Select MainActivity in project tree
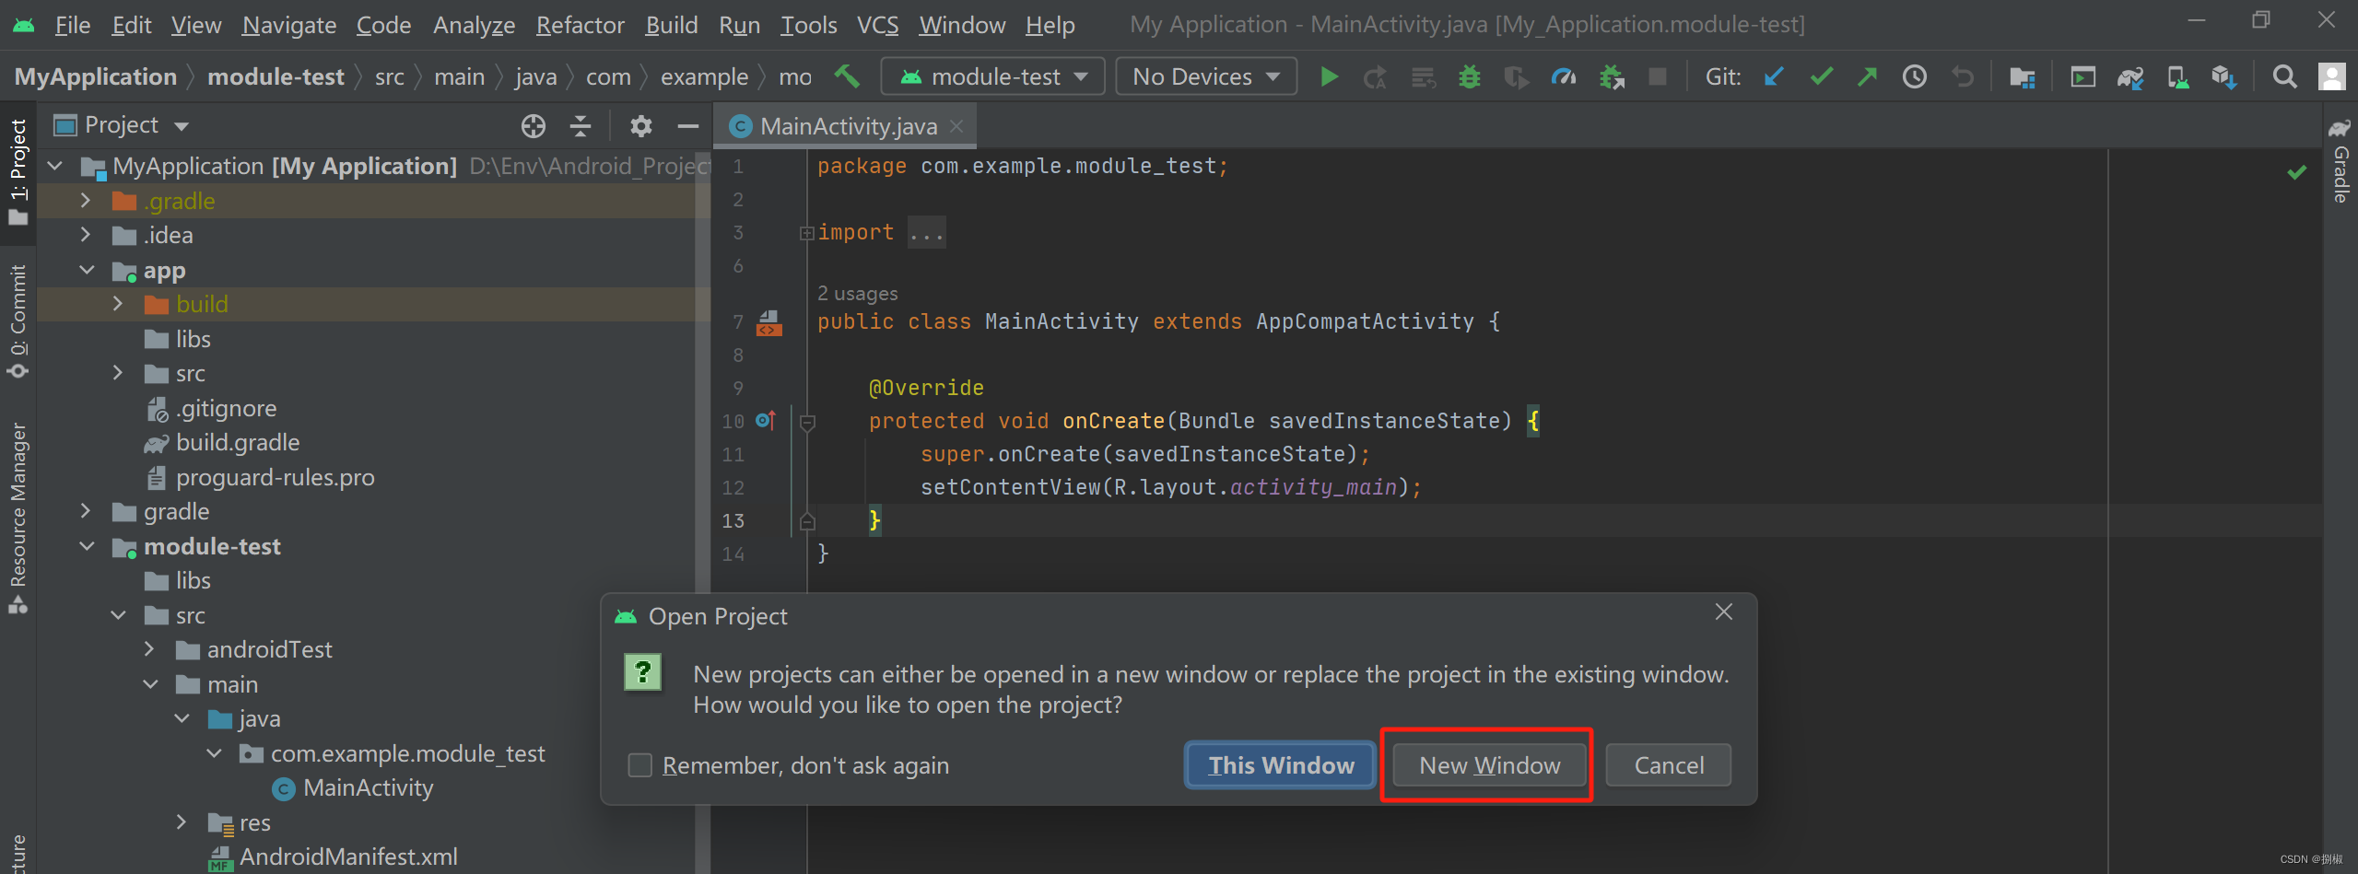This screenshot has width=2358, height=874. click(368, 788)
